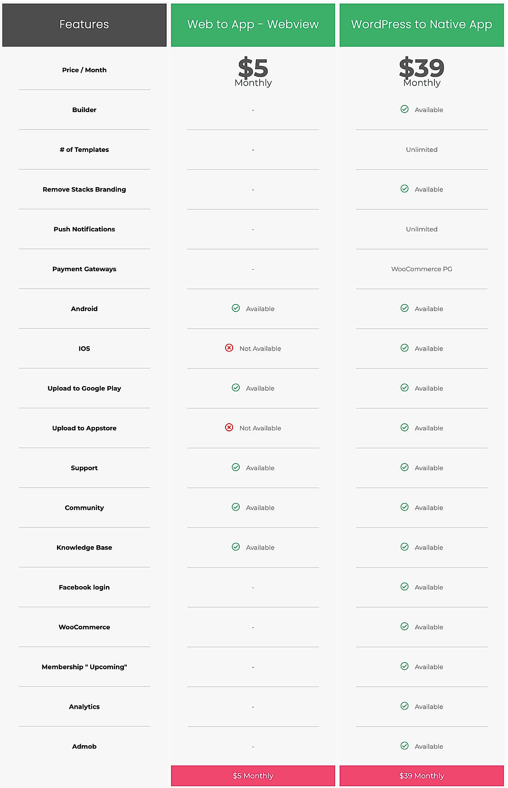Viewport: 508px width, 788px height.
Task: Click the WooCommerce PG payment gateway entry
Action: coord(421,269)
